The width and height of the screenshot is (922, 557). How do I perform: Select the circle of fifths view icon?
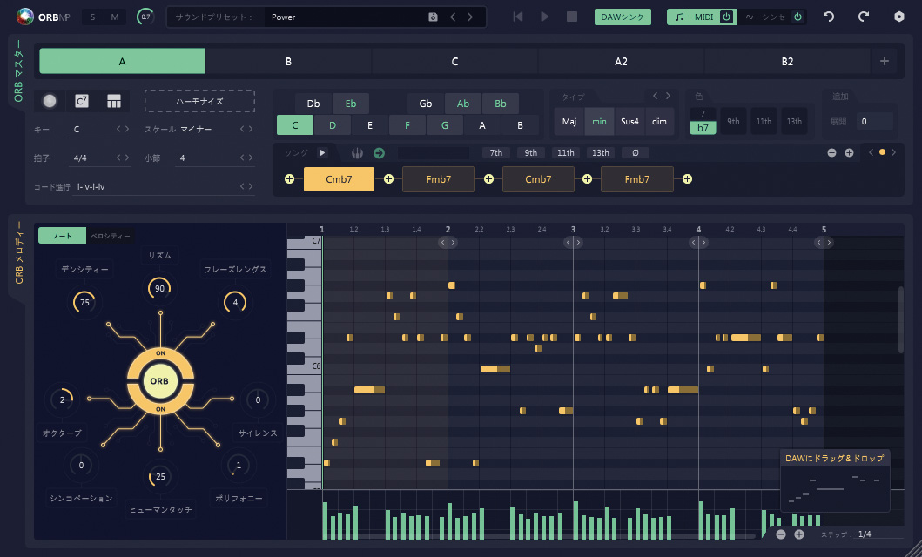pos(50,101)
